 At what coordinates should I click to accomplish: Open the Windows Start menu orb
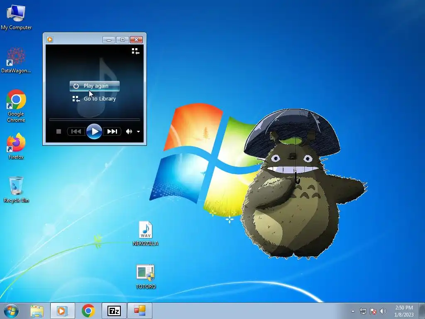[x=11, y=311]
